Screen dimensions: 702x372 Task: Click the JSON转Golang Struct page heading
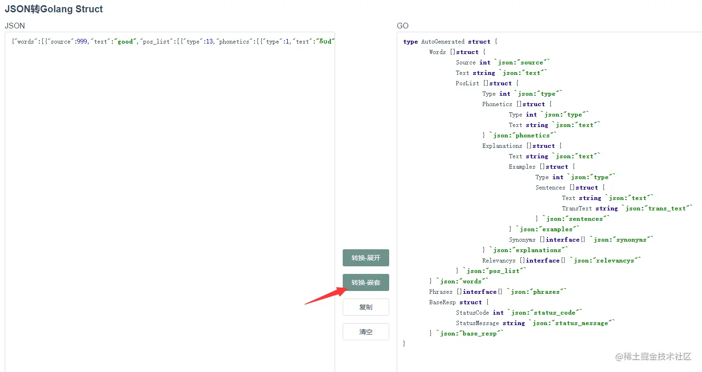54,9
